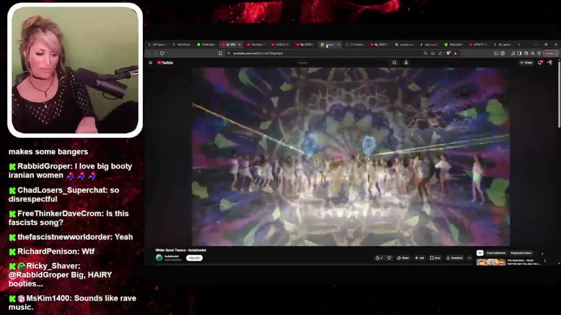
Task: Open the Leo AI sparkle icon
Action: coord(533,53)
